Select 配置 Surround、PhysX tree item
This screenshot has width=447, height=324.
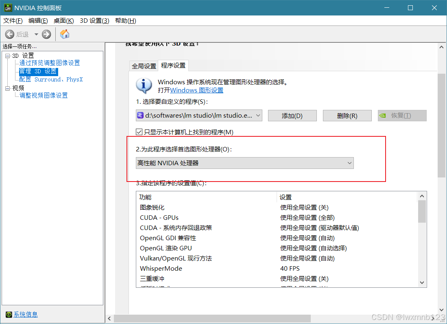(x=51, y=79)
